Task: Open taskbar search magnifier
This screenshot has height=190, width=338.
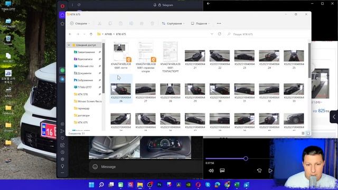Action: point(101,185)
